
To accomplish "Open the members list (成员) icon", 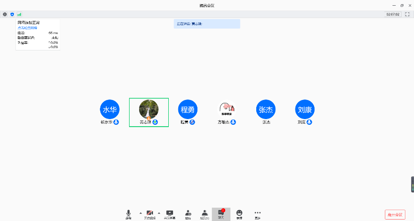I will pos(204,214).
